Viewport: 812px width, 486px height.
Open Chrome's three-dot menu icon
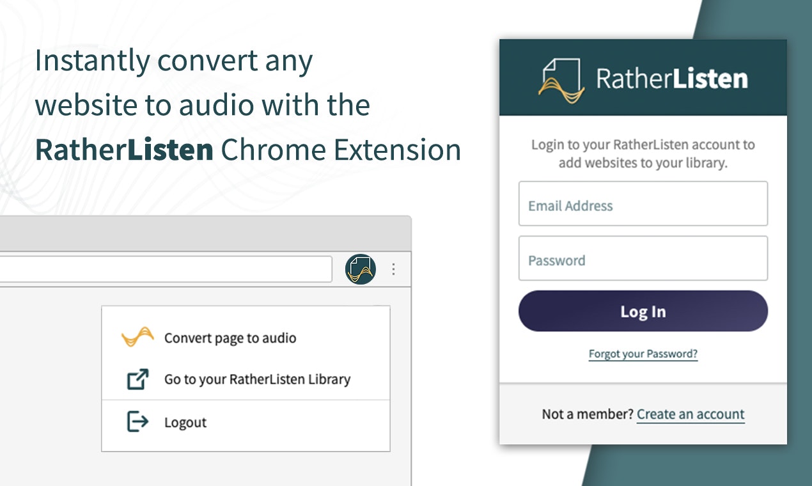(x=393, y=269)
